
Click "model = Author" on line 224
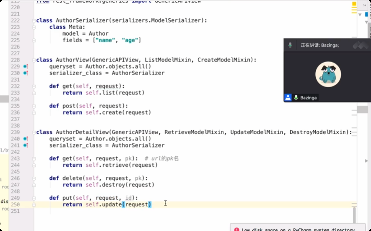[x=85, y=34]
